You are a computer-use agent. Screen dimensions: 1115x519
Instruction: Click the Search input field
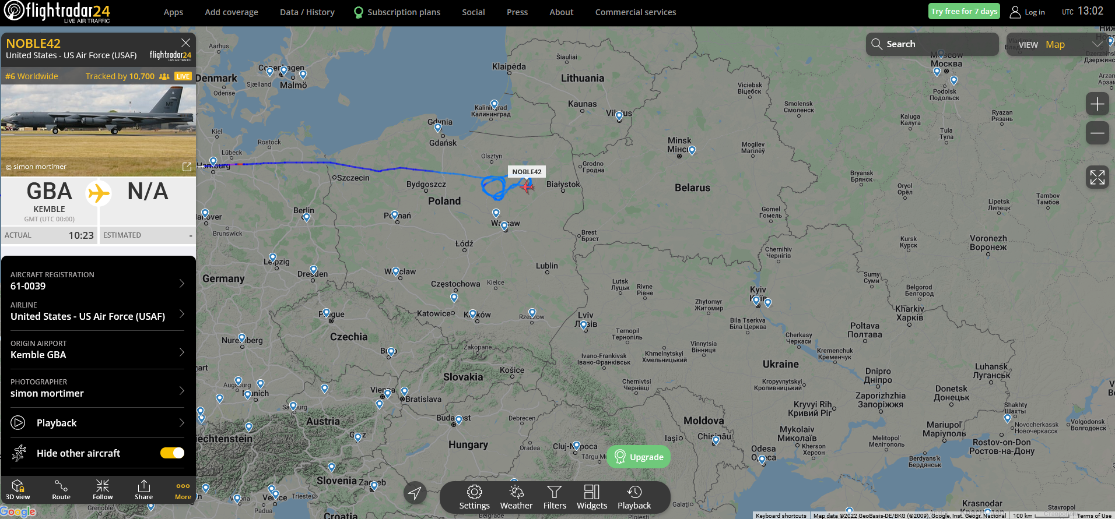pos(932,44)
